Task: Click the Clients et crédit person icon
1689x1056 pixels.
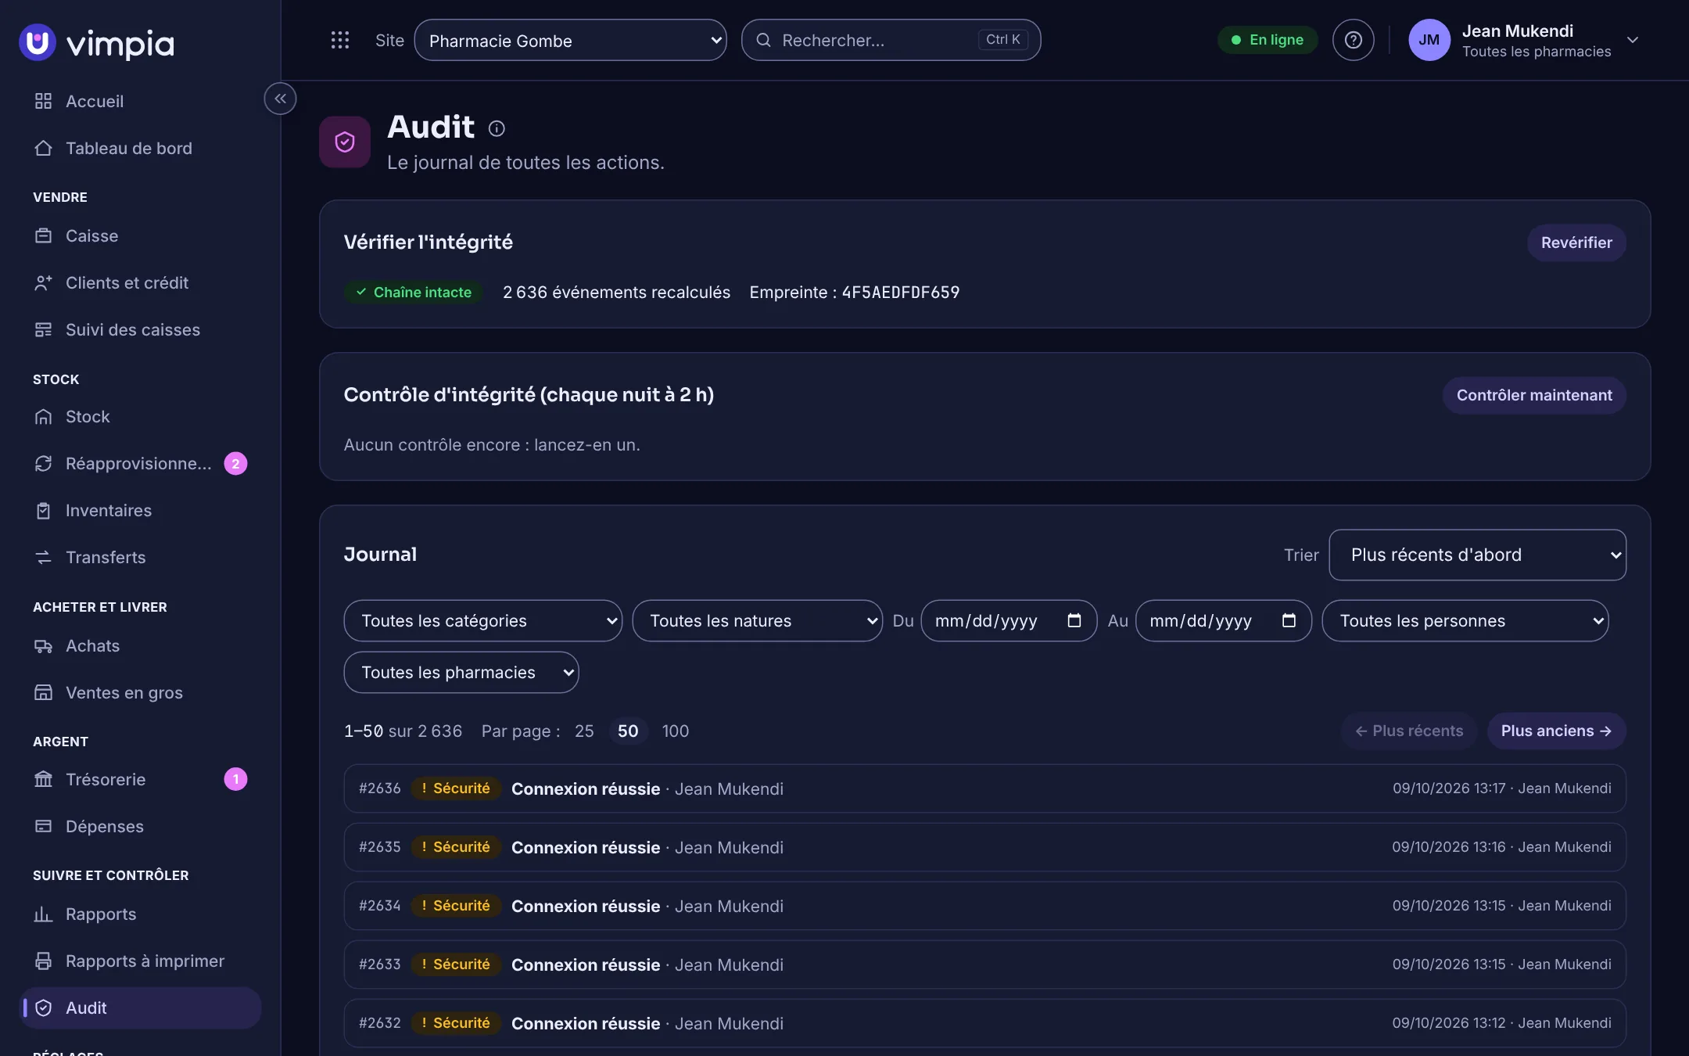Action: click(44, 282)
